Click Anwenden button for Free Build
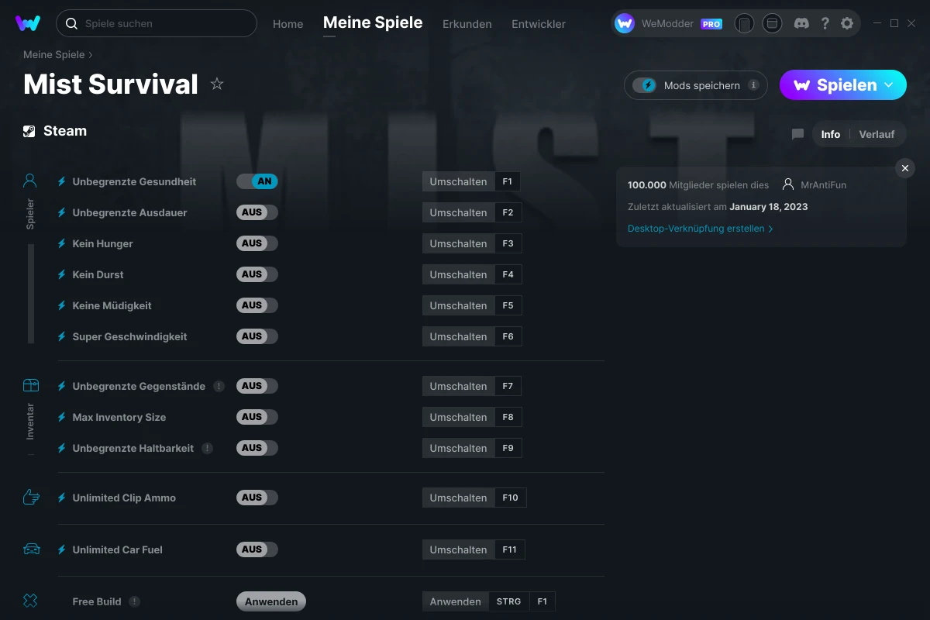 (271, 601)
